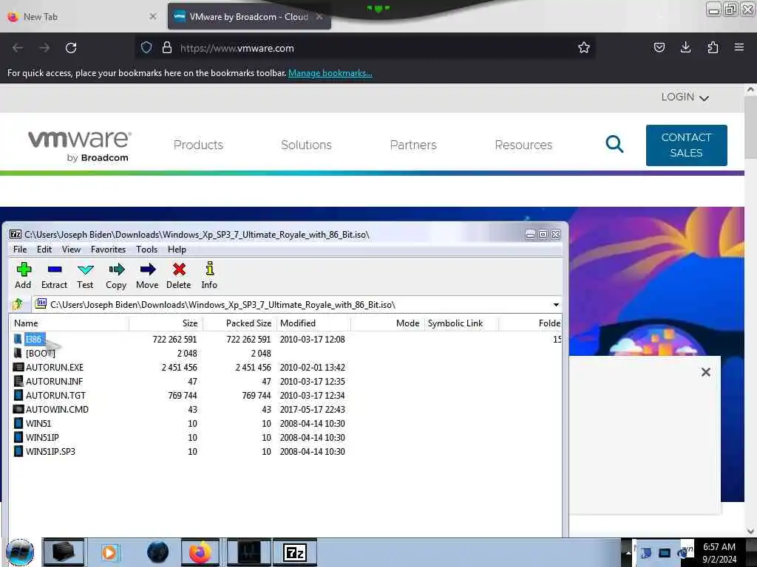The height and width of the screenshot is (567, 757).
Task: Open Firefox from the taskbar
Action: (200, 552)
